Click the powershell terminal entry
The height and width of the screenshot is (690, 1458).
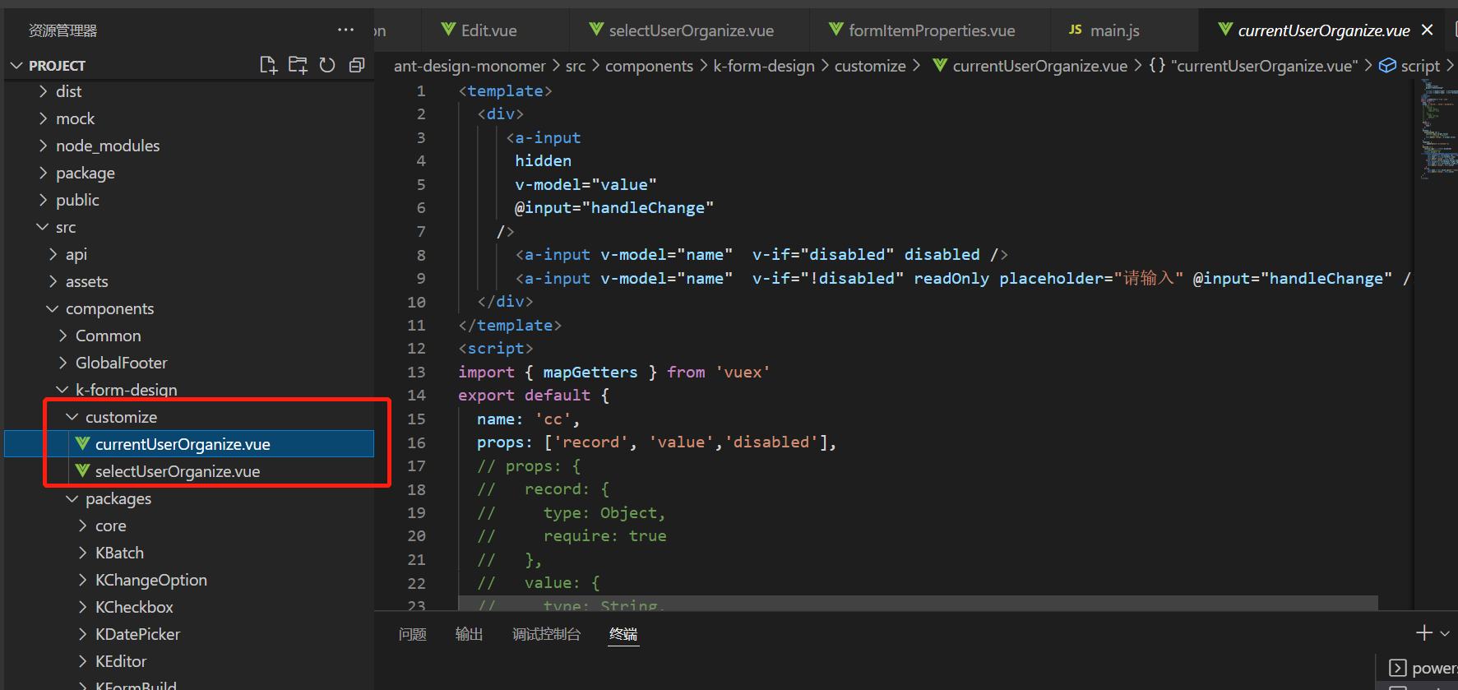coord(1422,668)
